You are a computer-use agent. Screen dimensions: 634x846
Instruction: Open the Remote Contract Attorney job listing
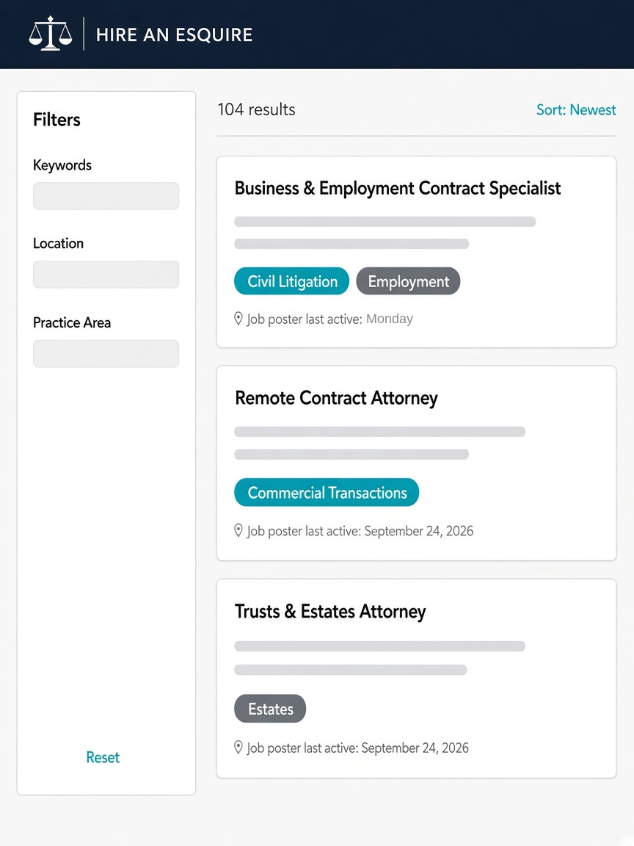tap(336, 398)
